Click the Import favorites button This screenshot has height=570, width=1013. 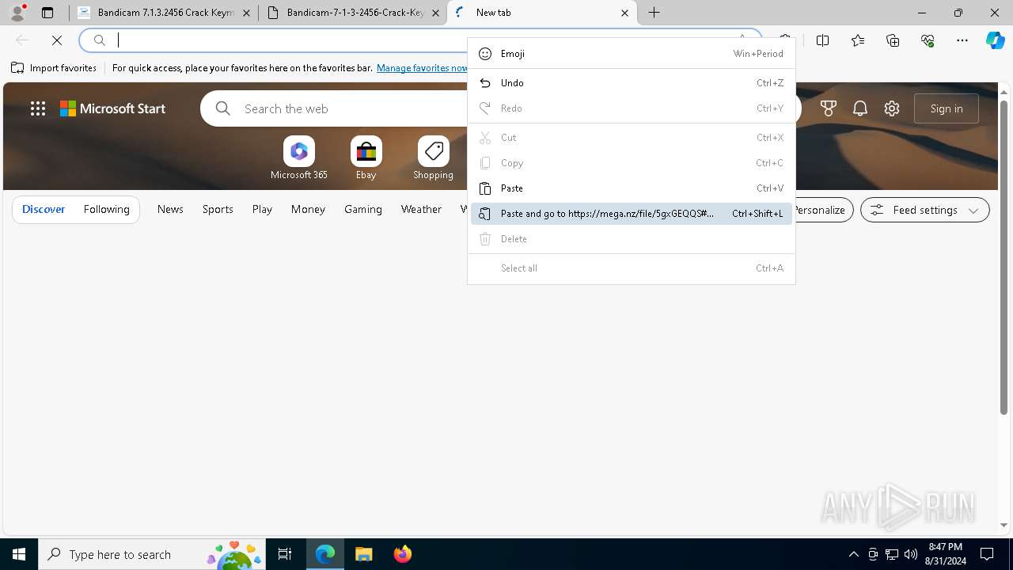pos(54,68)
